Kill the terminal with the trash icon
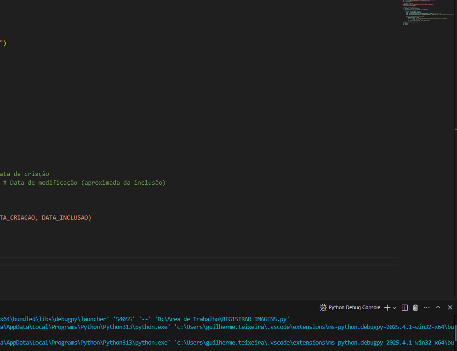This screenshot has height=351, width=457. point(416,307)
